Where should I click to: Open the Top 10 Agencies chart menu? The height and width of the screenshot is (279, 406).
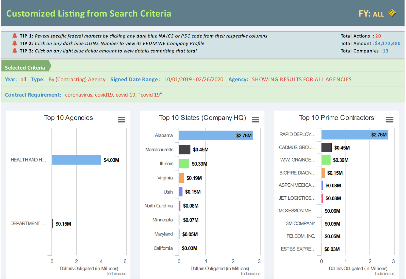122,120
